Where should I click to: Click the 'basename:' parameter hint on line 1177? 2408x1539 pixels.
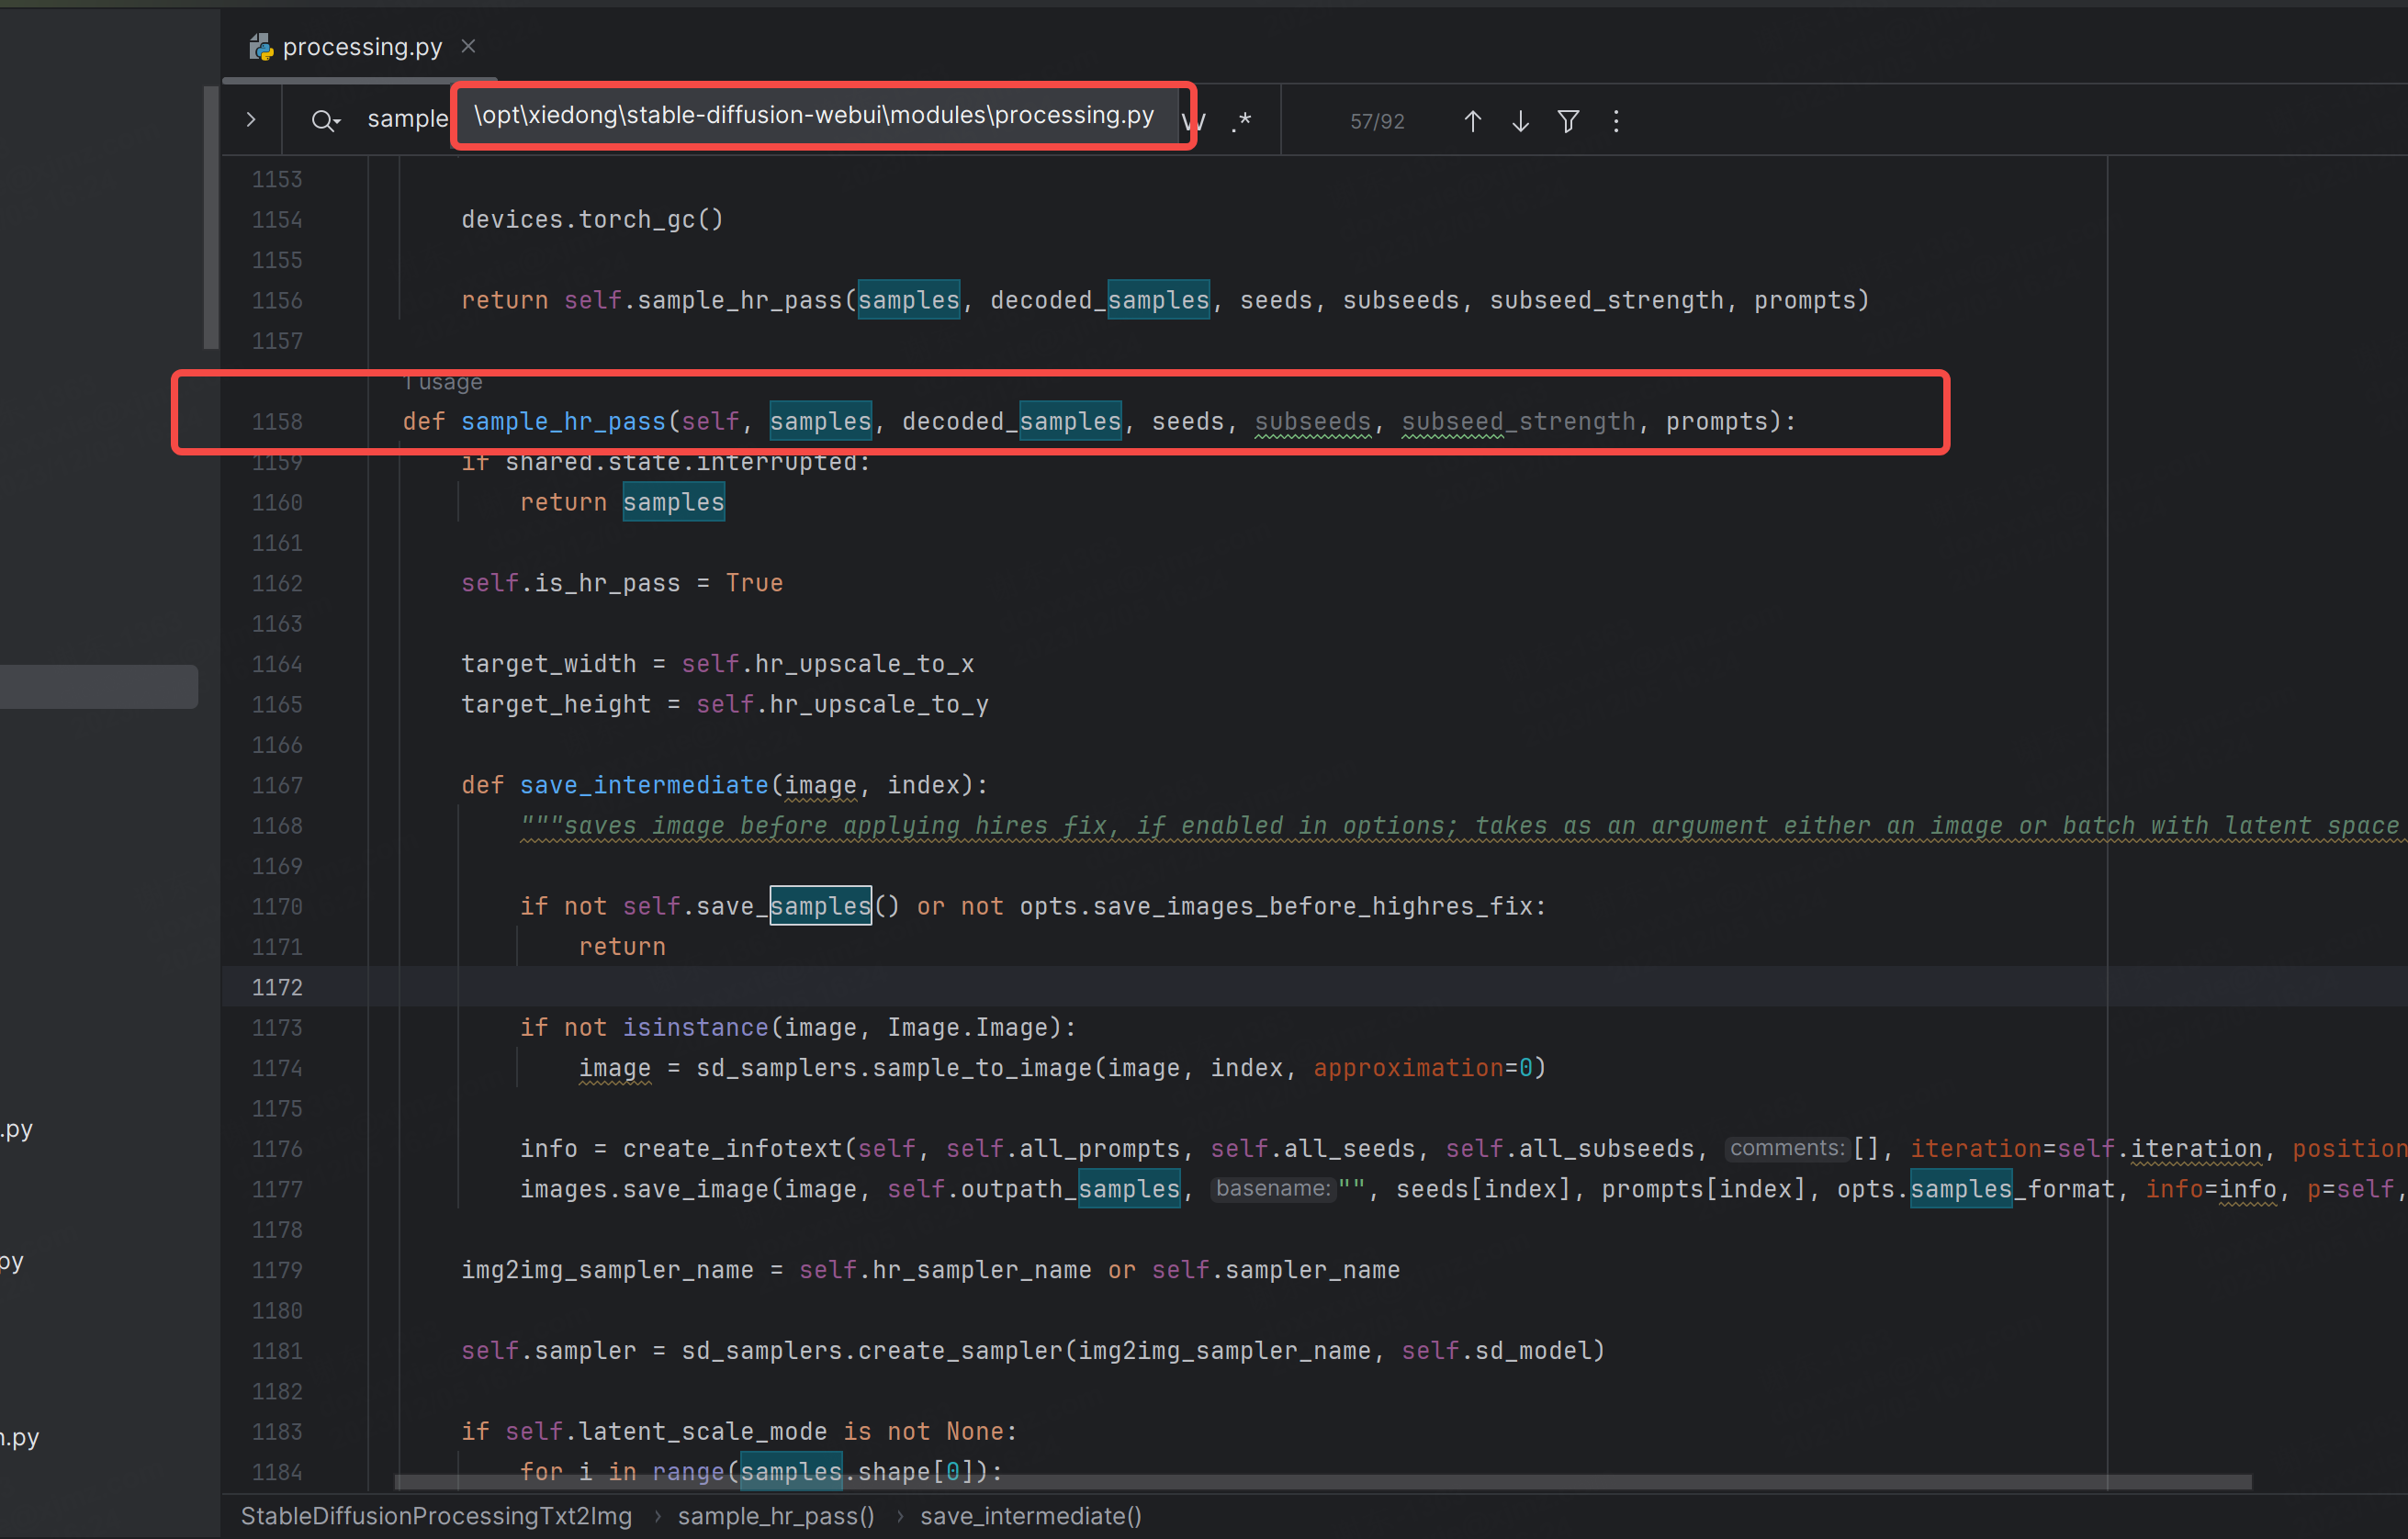[x=1273, y=1188]
